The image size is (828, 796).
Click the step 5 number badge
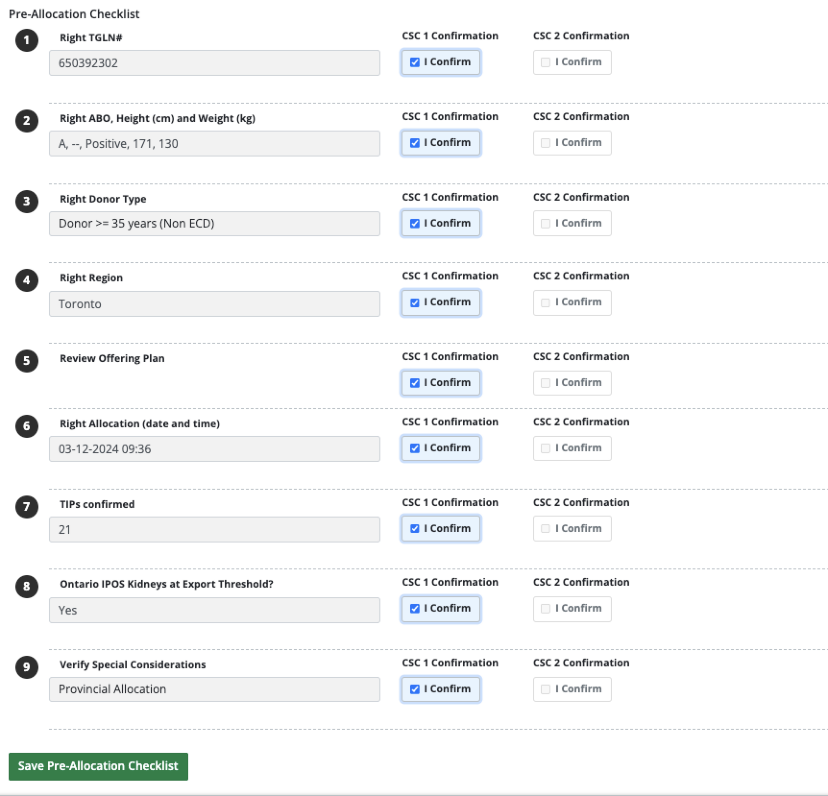26,362
